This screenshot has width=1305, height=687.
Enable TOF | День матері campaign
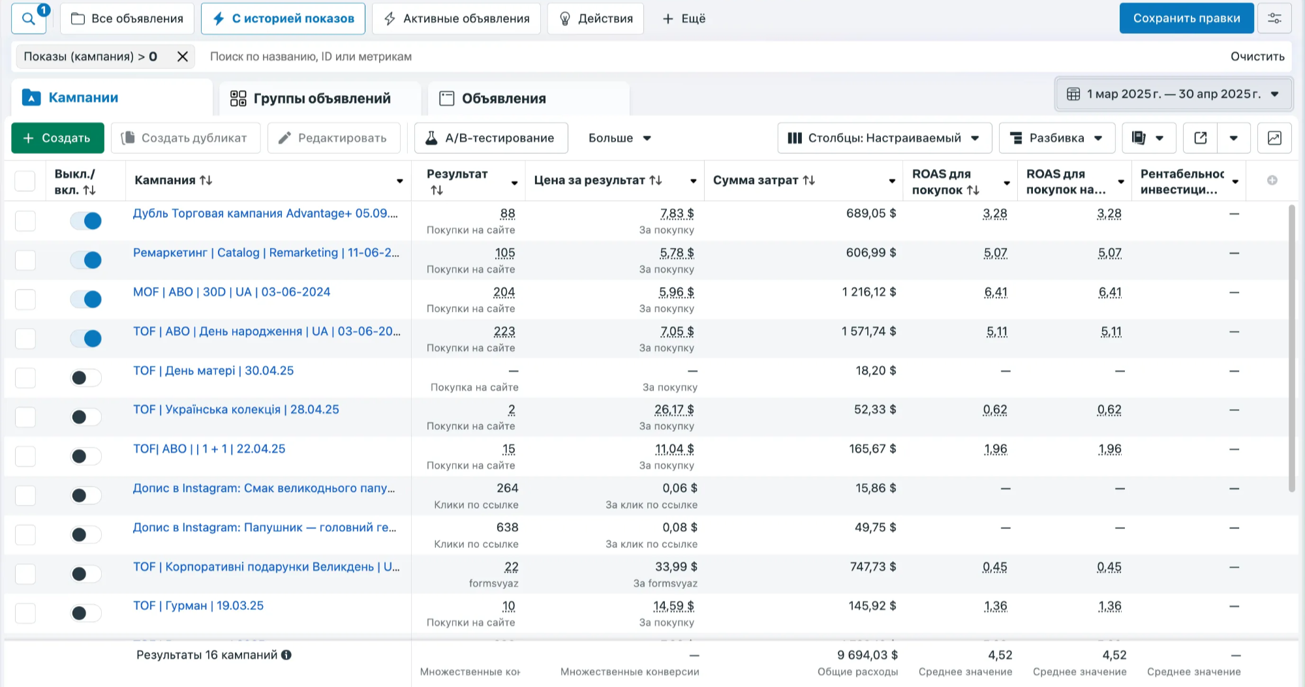click(86, 378)
